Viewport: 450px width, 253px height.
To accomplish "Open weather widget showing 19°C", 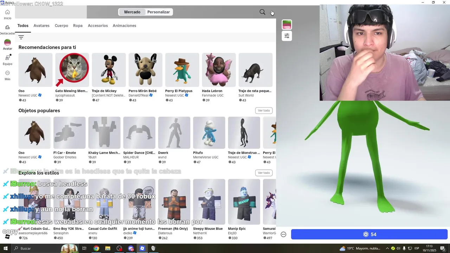I will [x=360, y=248].
